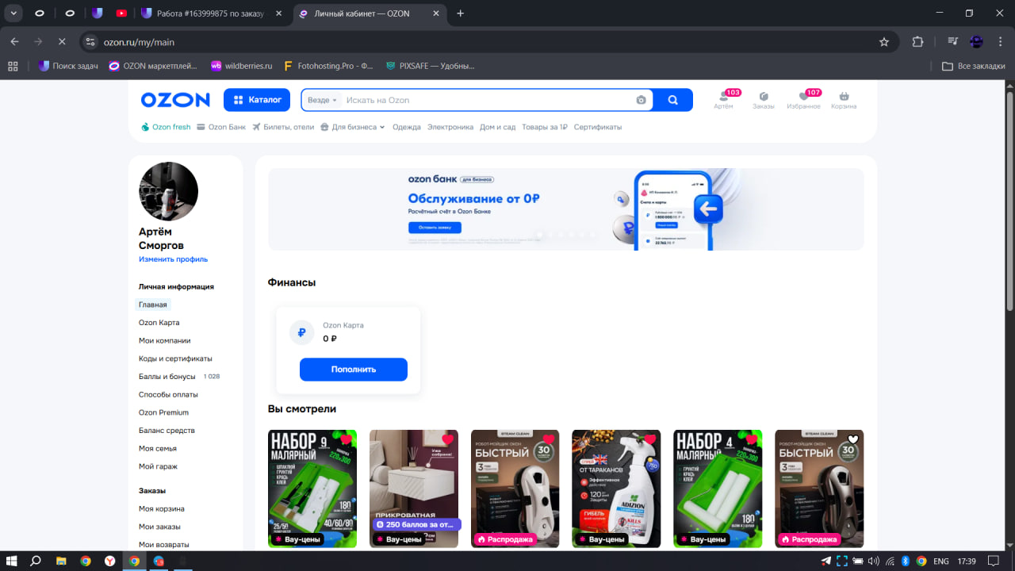Open the Корзина cart icon in header
This screenshot has height=571, width=1015.
coord(844,100)
